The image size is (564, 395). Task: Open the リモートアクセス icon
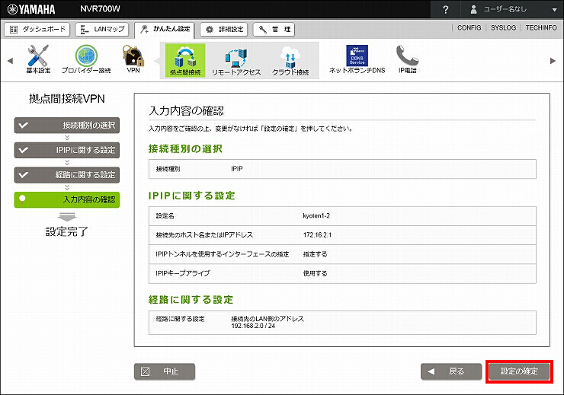coord(236,62)
